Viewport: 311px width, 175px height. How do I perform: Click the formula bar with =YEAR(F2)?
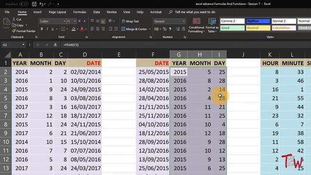pyautogui.click(x=186, y=45)
